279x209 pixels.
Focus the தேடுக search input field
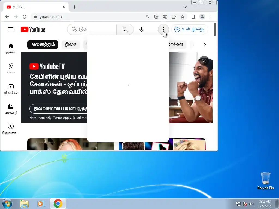pos(92,29)
